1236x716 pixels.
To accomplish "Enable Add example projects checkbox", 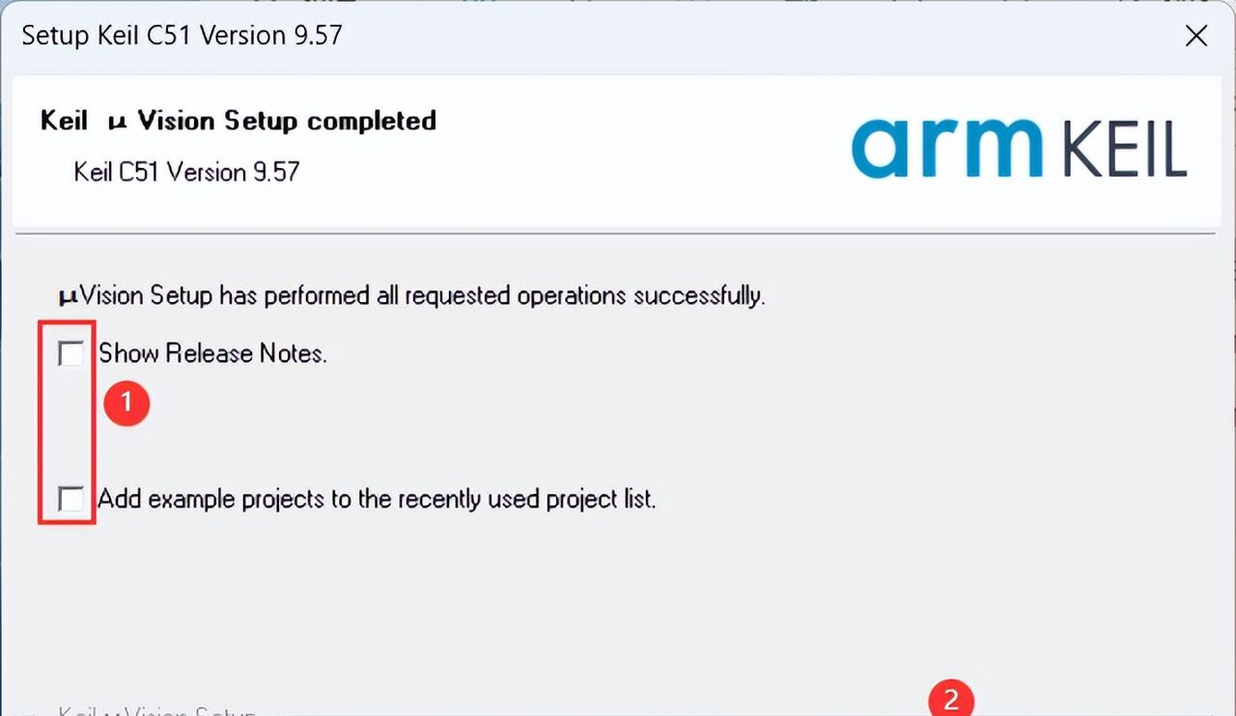I will pos(70,500).
